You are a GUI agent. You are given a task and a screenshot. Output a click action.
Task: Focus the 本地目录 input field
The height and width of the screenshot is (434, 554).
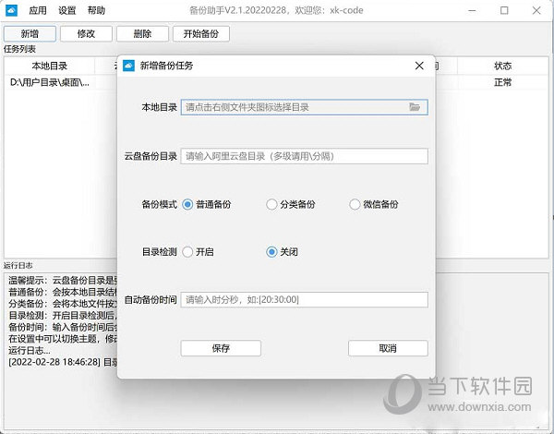304,107
